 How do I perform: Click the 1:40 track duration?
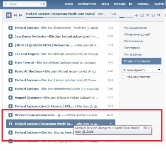(110, 71)
